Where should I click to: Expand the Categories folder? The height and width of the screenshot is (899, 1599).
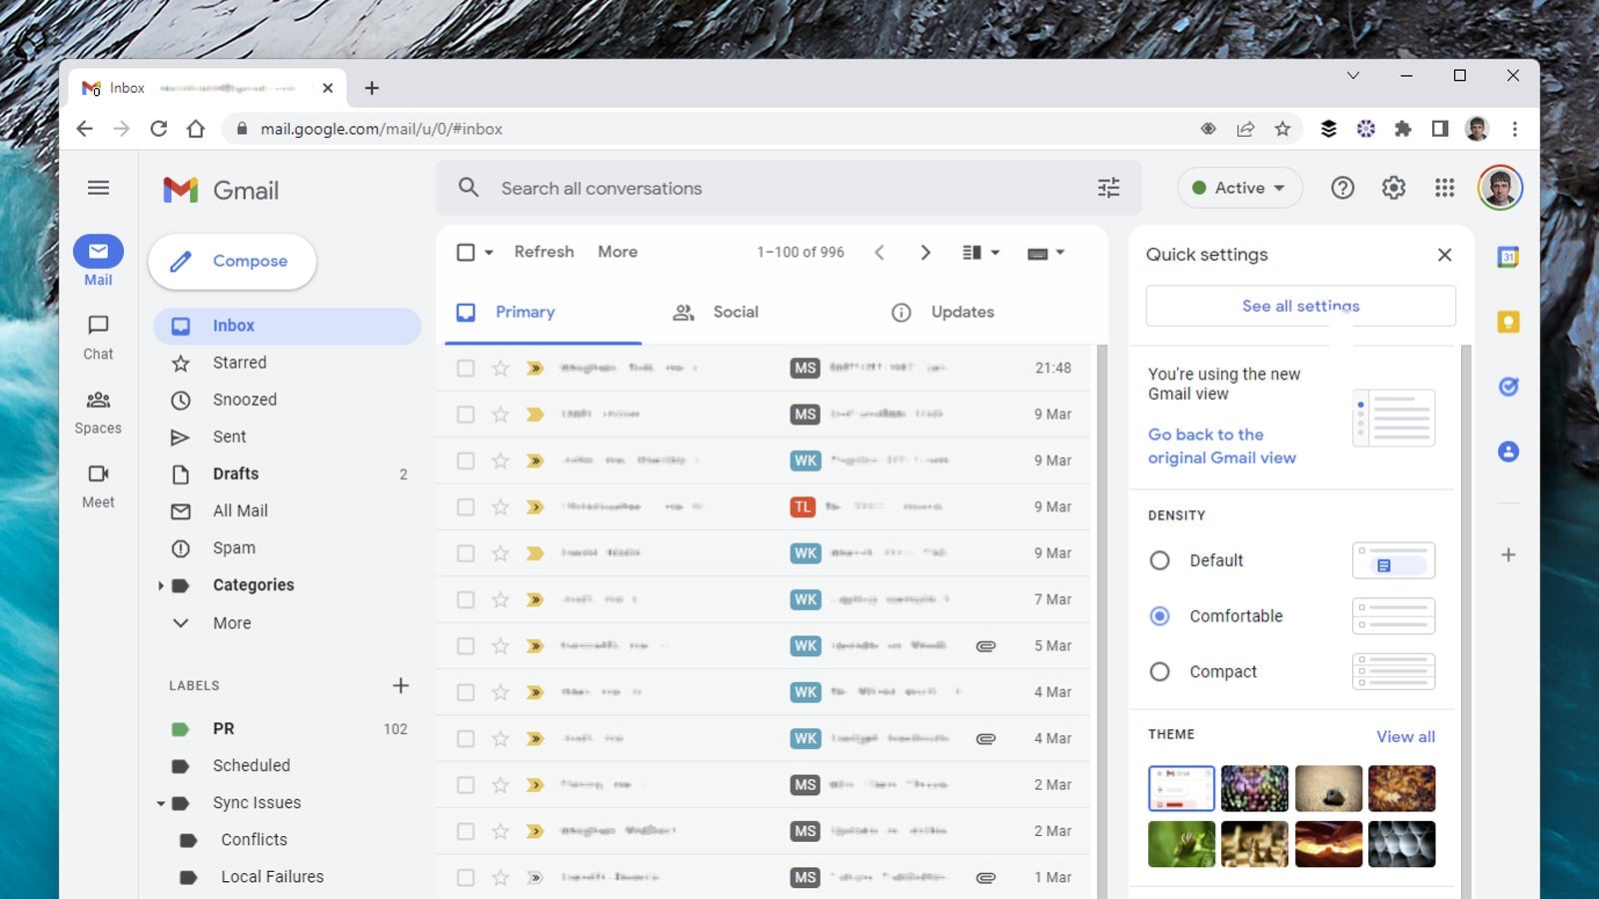(x=161, y=585)
